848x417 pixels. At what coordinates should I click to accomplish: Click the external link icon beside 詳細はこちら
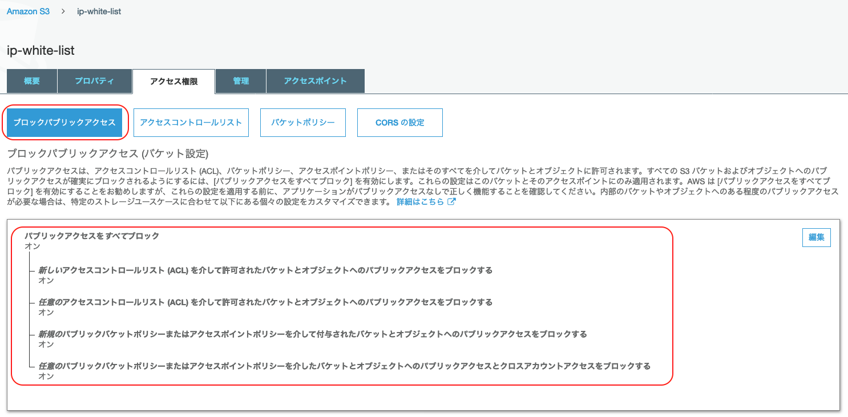(x=451, y=202)
